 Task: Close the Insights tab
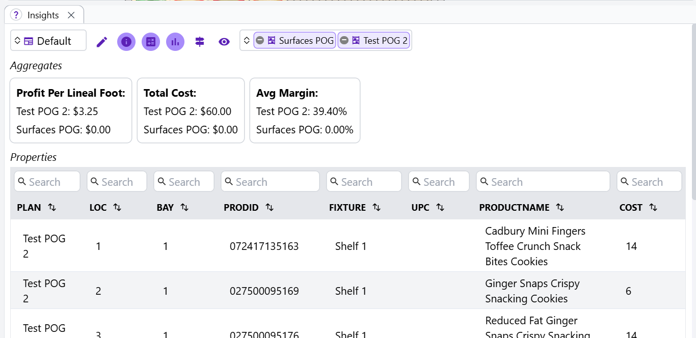71,15
